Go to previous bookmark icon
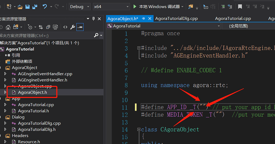The width and height of the screenshot is (275, 144). (x=248, y=7)
